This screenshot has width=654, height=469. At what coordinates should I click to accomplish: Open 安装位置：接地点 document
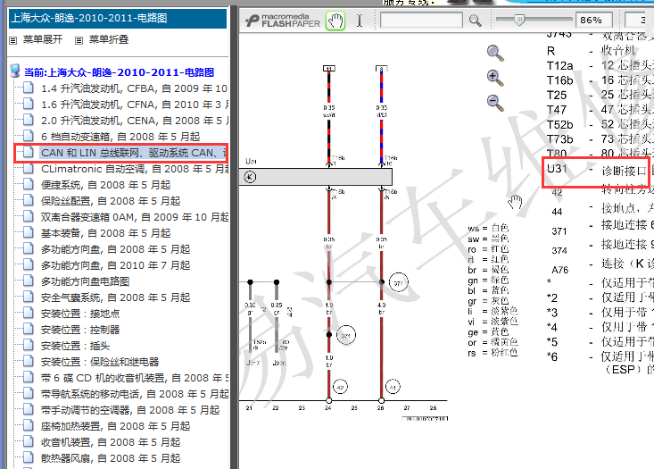80,314
